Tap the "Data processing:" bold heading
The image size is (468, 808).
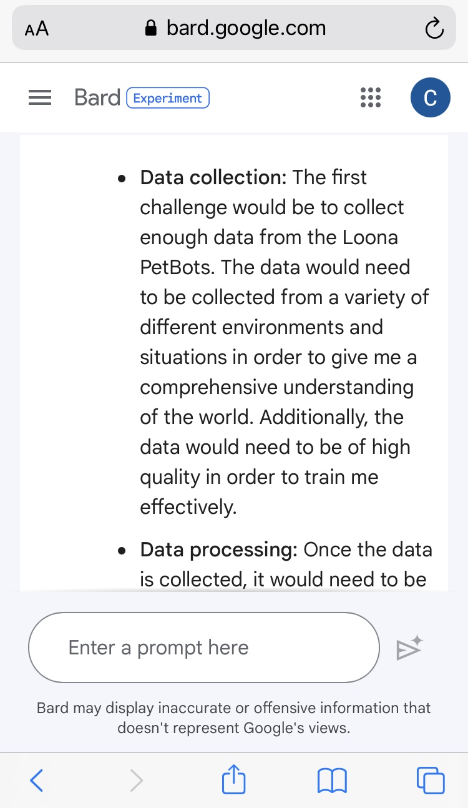point(218,549)
